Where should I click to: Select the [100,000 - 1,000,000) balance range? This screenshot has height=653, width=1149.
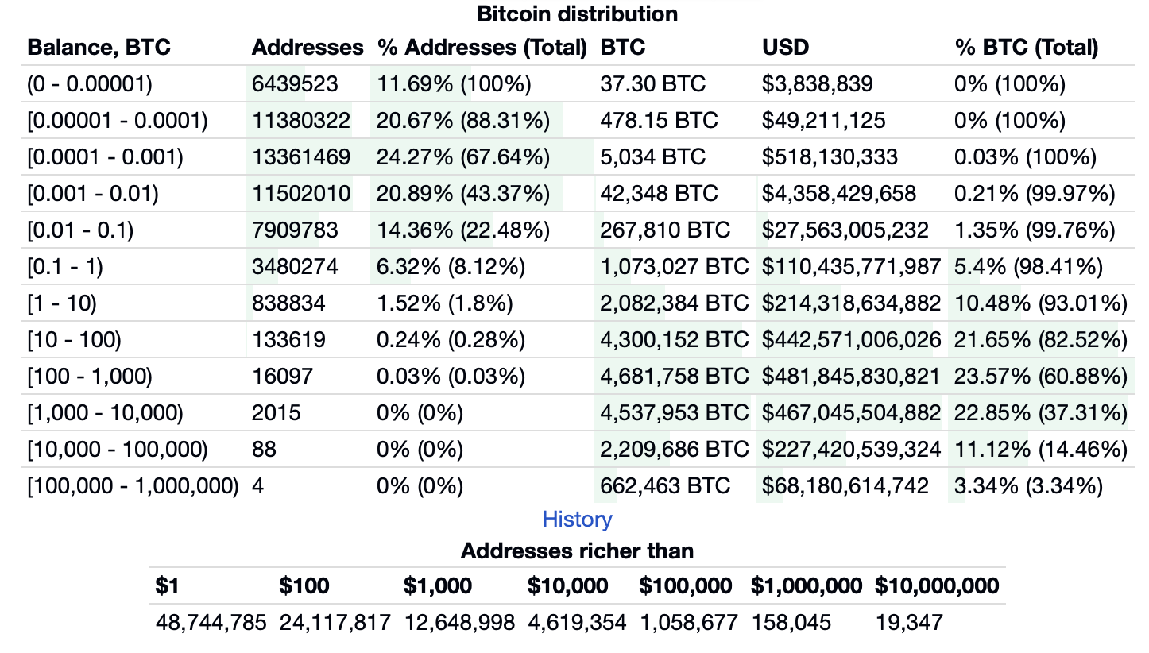pos(133,485)
